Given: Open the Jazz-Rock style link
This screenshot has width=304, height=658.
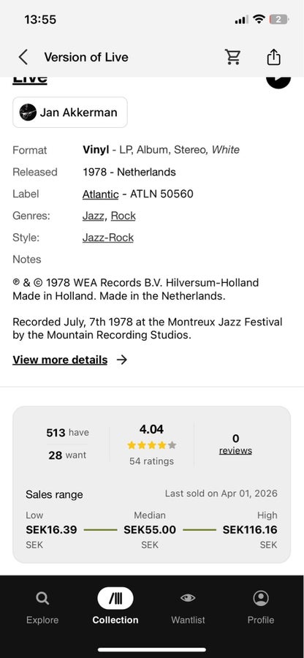Looking at the screenshot, I should tap(108, 238).
